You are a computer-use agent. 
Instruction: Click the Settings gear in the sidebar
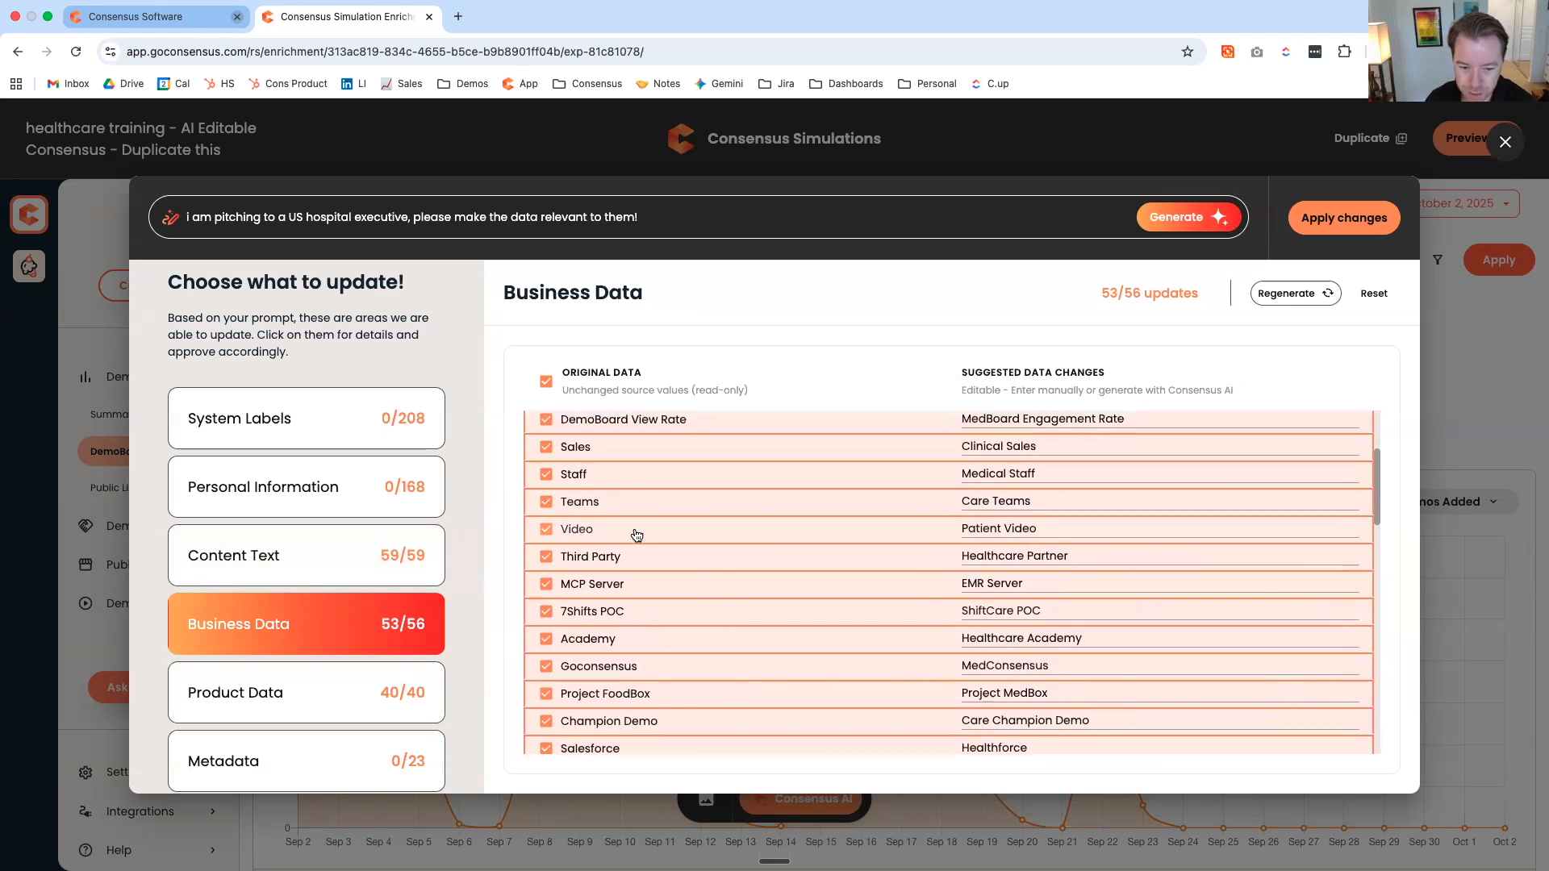pos(86,772)
